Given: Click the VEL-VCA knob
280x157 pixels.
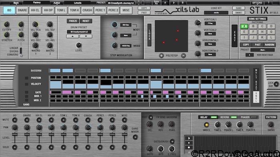Looking at the screenshot, I should point(35,24).
